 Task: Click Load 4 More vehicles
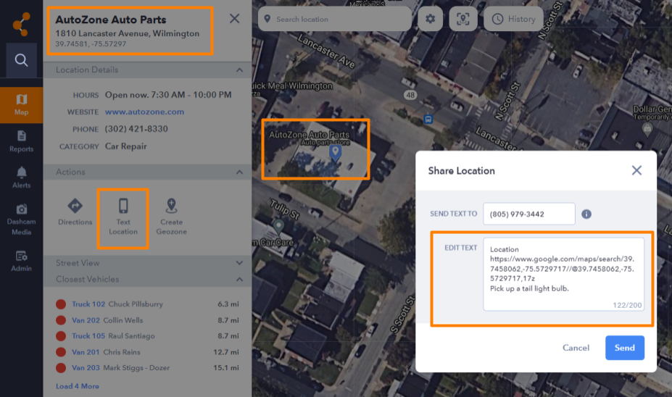[77, 386]
